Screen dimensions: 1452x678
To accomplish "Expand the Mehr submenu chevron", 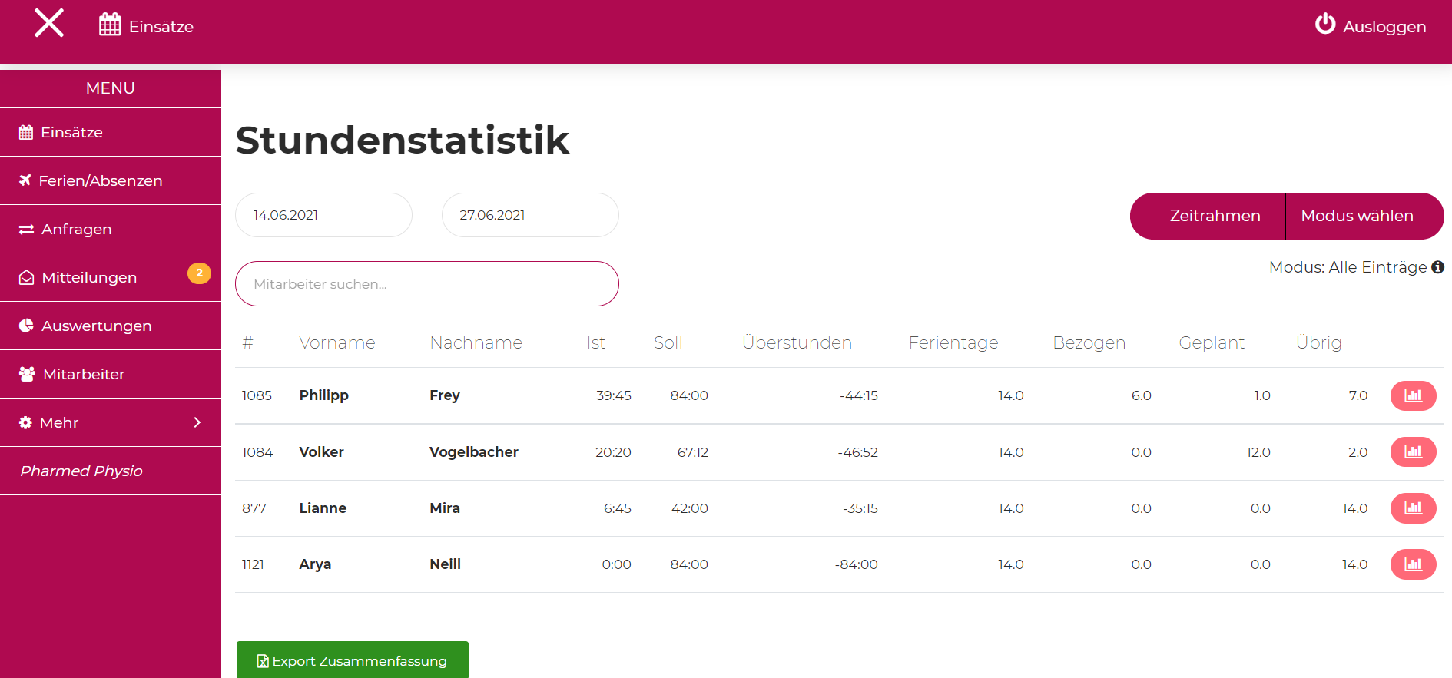I will (x=197, y=422).
